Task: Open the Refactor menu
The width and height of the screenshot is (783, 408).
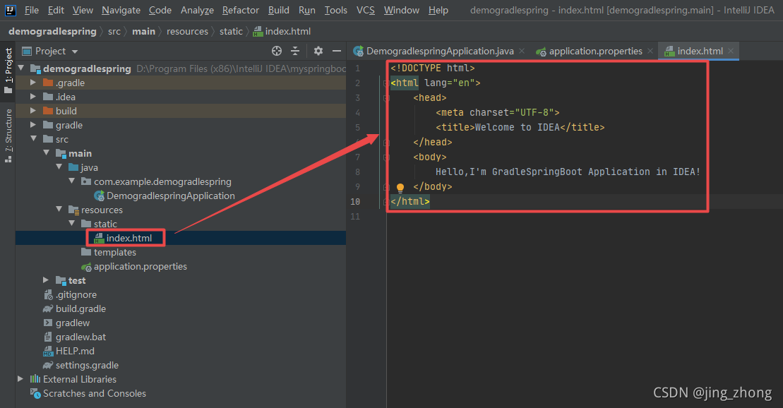Action: [241, 10]
